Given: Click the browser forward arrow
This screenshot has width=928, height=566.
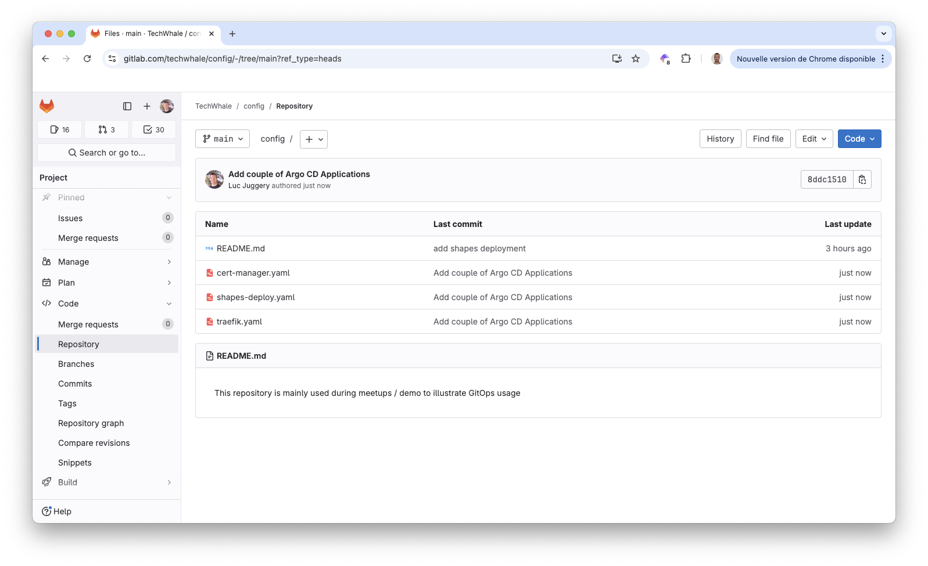Looking at the screenshot, I should [x=66, y=59].
